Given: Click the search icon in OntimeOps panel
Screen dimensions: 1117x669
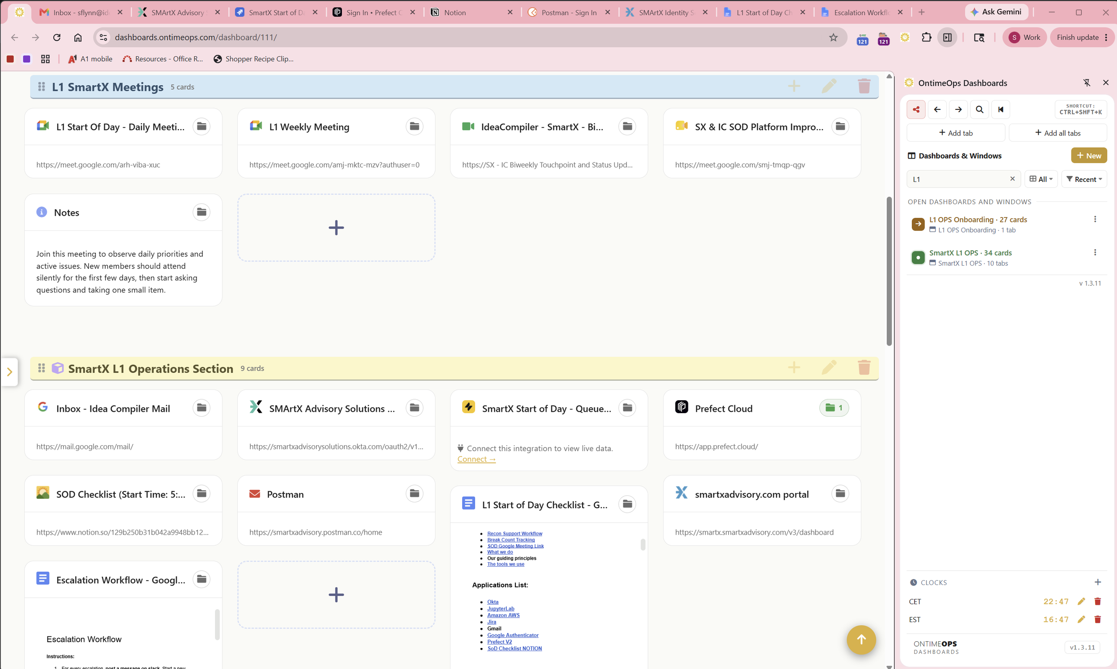Looking at the screenshot, I should [979, 109].
